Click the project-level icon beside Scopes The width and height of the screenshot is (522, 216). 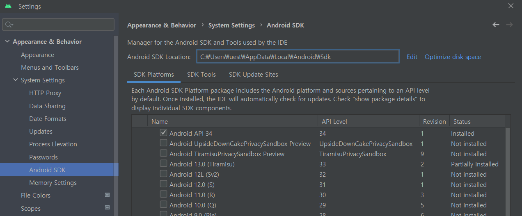pyautogui.click(x=108, y=208)
